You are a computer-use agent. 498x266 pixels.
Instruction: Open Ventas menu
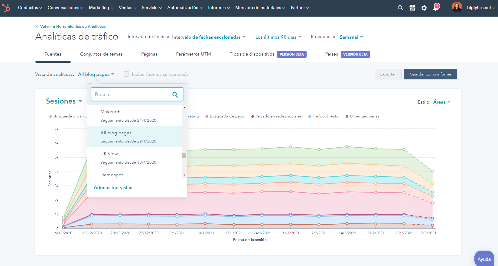pos(127,8)
